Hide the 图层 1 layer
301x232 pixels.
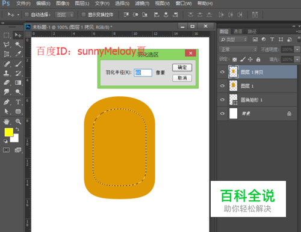tap(222, 86)
